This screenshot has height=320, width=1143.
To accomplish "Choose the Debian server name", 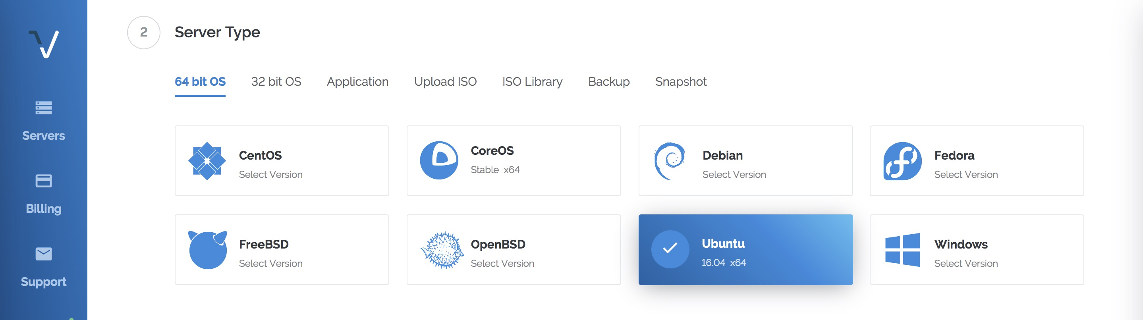I will point(722,155).
